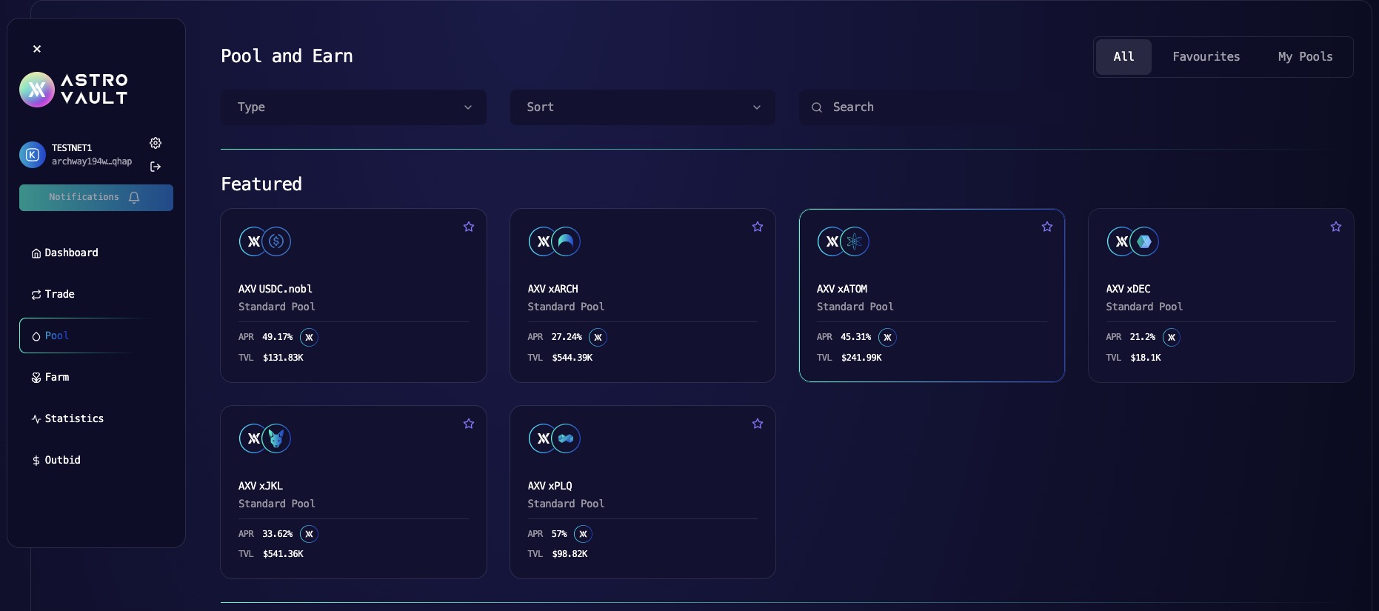Expand the Sort dropdown

point(642,107)
